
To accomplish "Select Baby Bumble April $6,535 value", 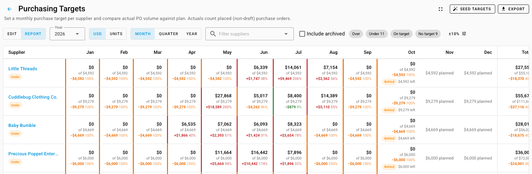I will coord(189,124).
